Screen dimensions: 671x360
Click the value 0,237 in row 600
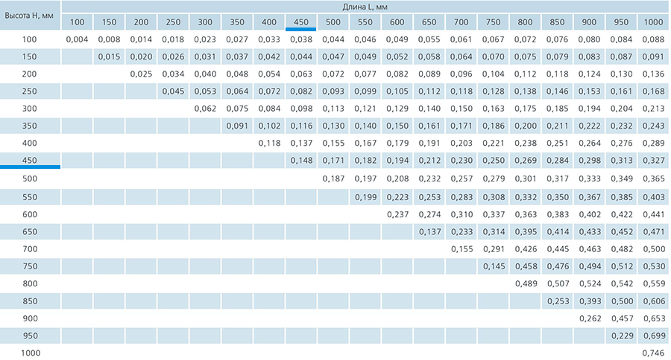tap(397, 215)
